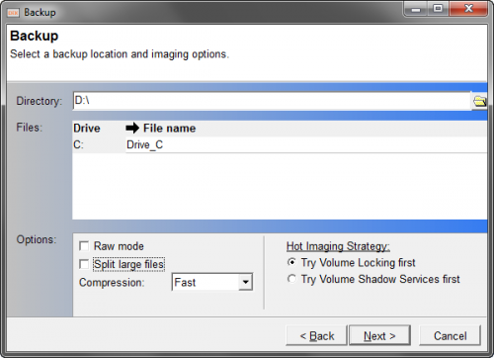Minimize the Backup window
This screenshot has height=358, width=494.
[416, 9]
